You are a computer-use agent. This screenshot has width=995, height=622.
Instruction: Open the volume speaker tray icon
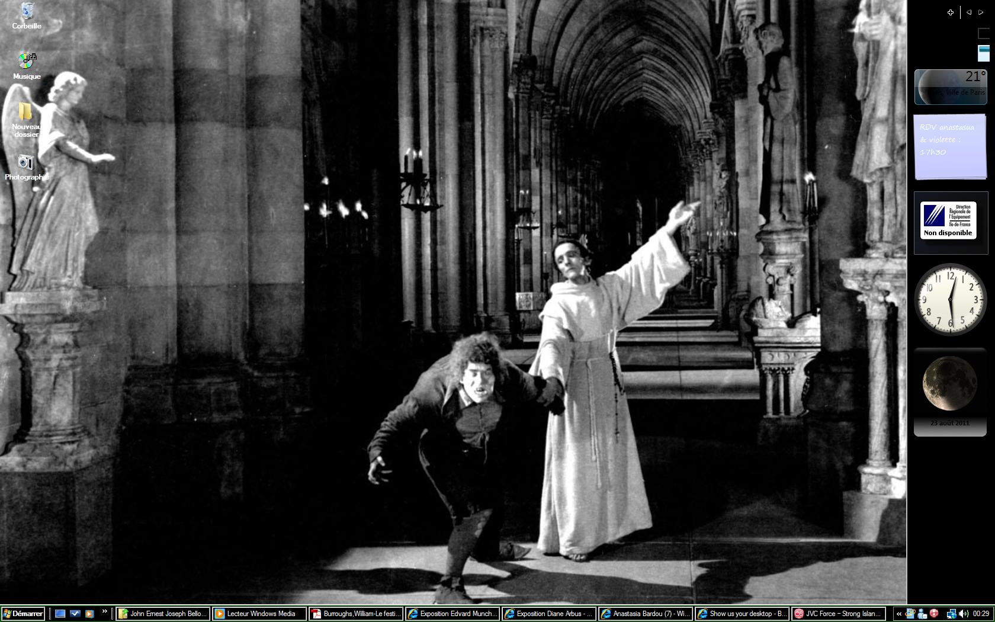pyautogui.click(x=963, y=614)
